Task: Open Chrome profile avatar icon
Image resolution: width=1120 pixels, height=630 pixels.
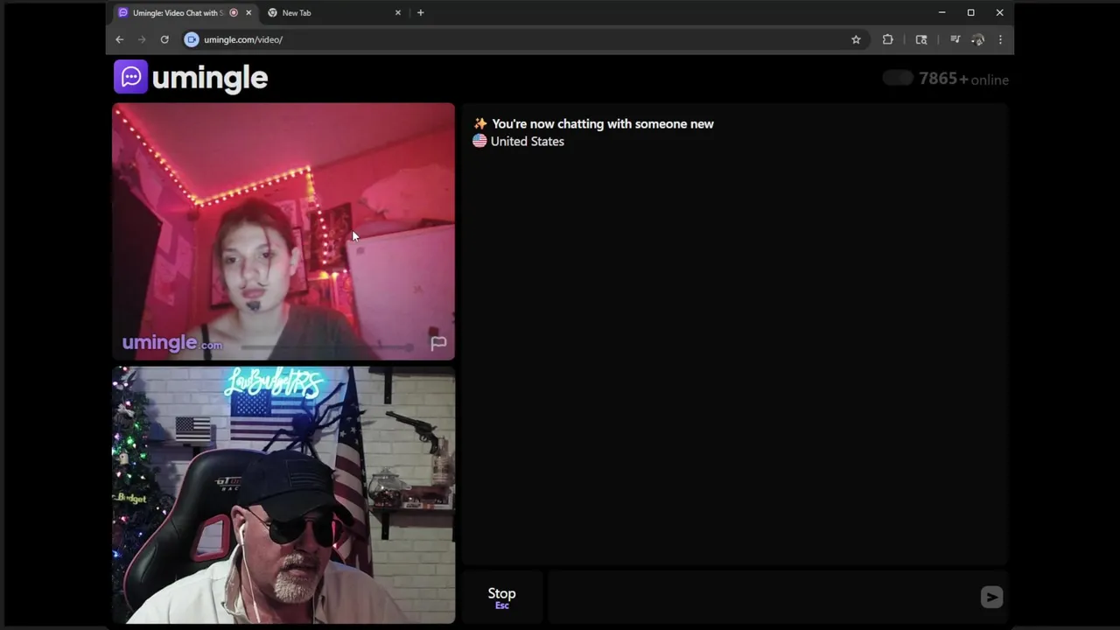Action: pos(978,39)
